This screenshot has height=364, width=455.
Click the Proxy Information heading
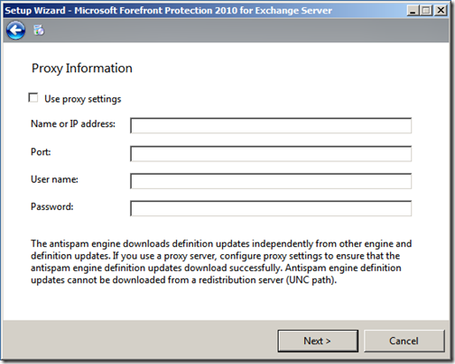coord(82,68)
